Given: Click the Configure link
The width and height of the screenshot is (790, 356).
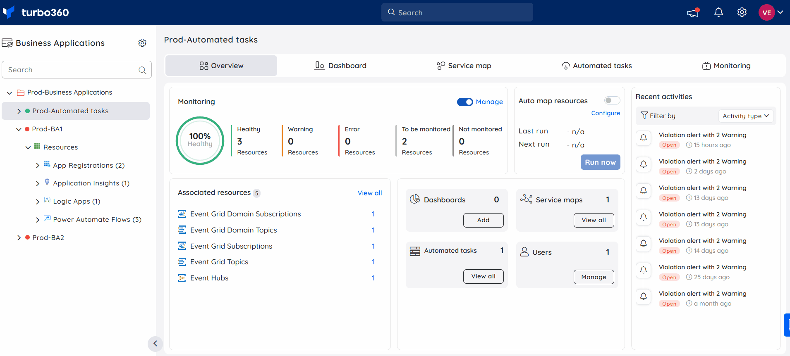Looking at the screenshot, I should coord(606,113).
